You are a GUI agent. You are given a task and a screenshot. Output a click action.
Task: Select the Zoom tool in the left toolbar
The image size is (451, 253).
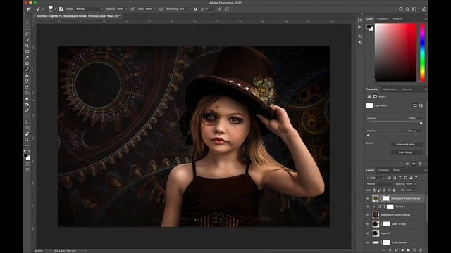27,140
